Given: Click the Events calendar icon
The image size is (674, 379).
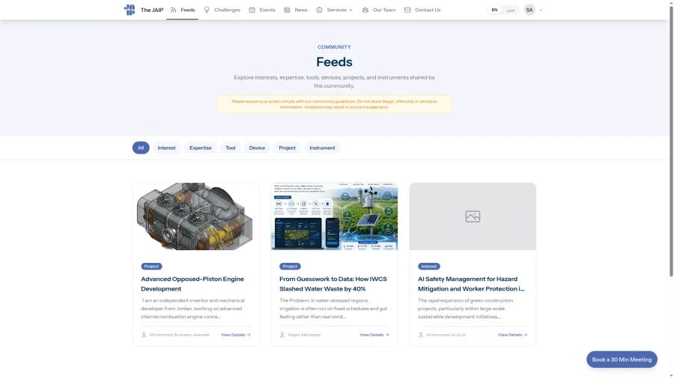Looking at the screenshot, I should tap(252, 10).
